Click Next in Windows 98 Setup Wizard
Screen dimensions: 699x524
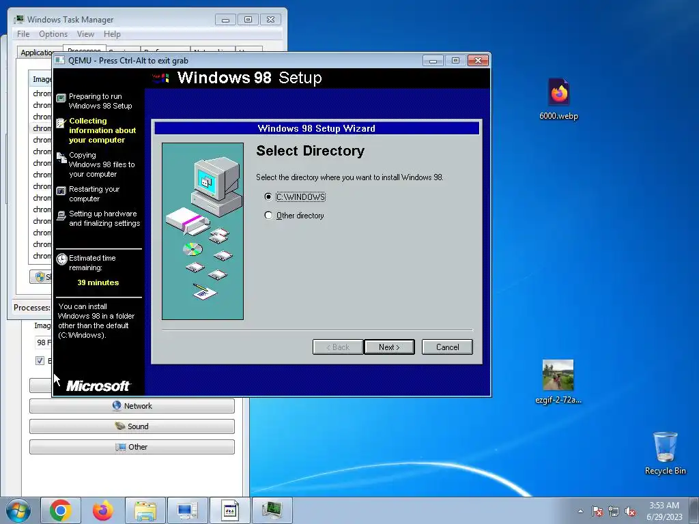coord(389,347)
